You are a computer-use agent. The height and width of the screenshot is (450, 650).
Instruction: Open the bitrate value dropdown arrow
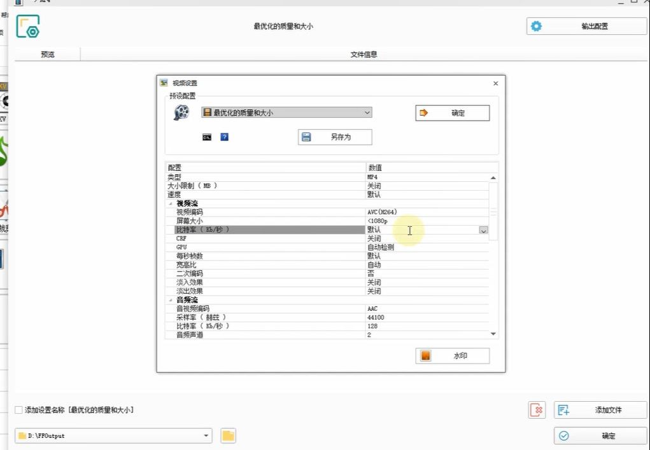pyautogui.click(x=484, y=229)
